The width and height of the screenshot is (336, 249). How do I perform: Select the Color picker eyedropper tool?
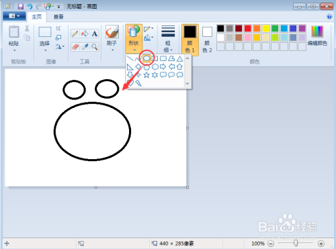pyautogui.click(x=85, y=47)
